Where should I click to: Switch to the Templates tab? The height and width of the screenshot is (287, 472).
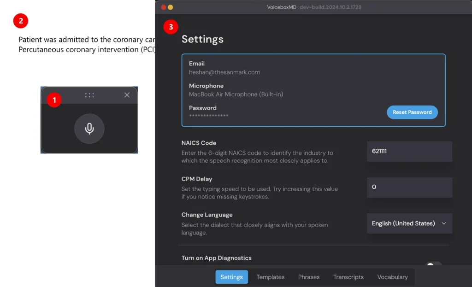coord(271,277)
